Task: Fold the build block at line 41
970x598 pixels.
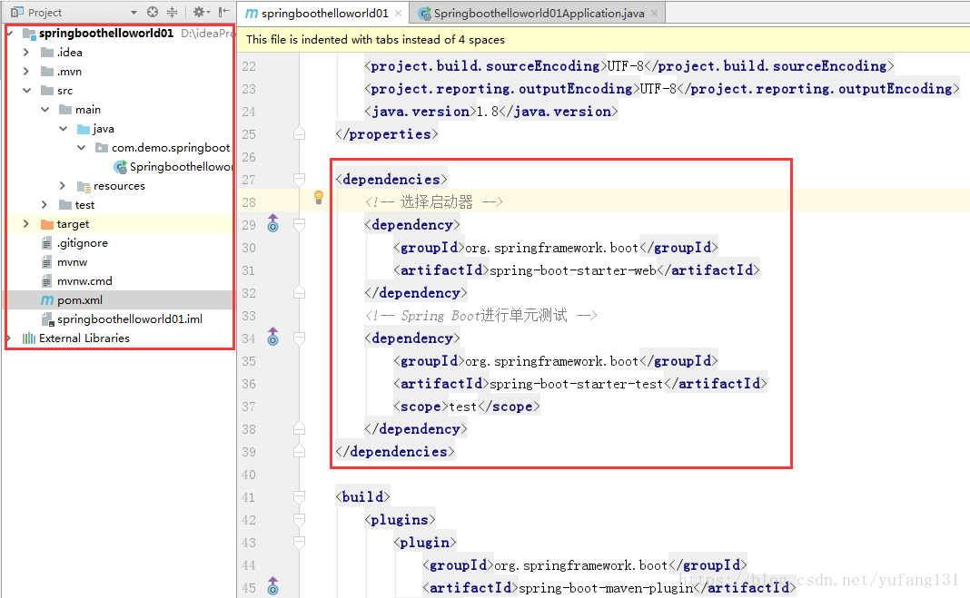Action: (299, 496)
